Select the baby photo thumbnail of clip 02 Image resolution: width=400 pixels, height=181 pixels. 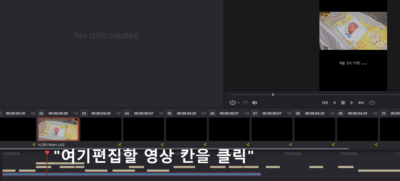click(58, 129)
